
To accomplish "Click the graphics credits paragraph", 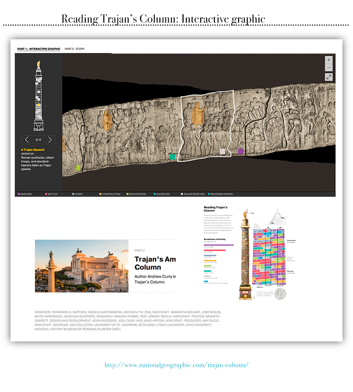I will [128, 320].
